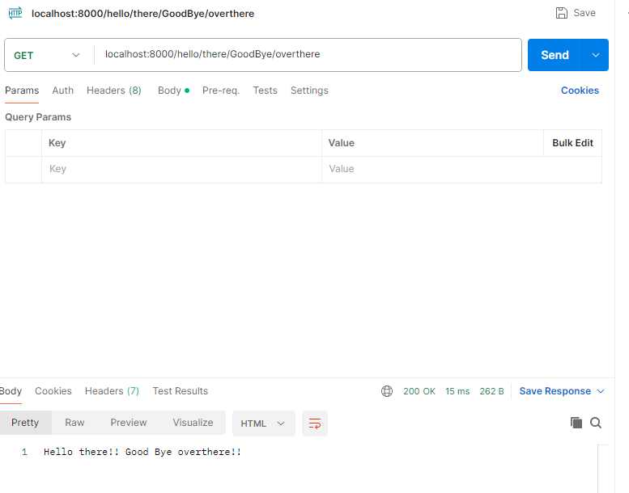The height and width of the screenshot is (493, 629).
Task: Expand the Send button options arrow
Action: [596, 55]
